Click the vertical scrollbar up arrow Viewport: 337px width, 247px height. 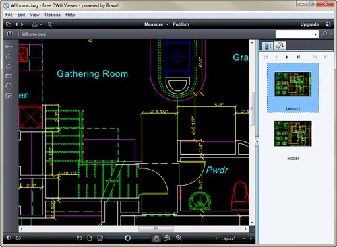(x=252, y=43)
